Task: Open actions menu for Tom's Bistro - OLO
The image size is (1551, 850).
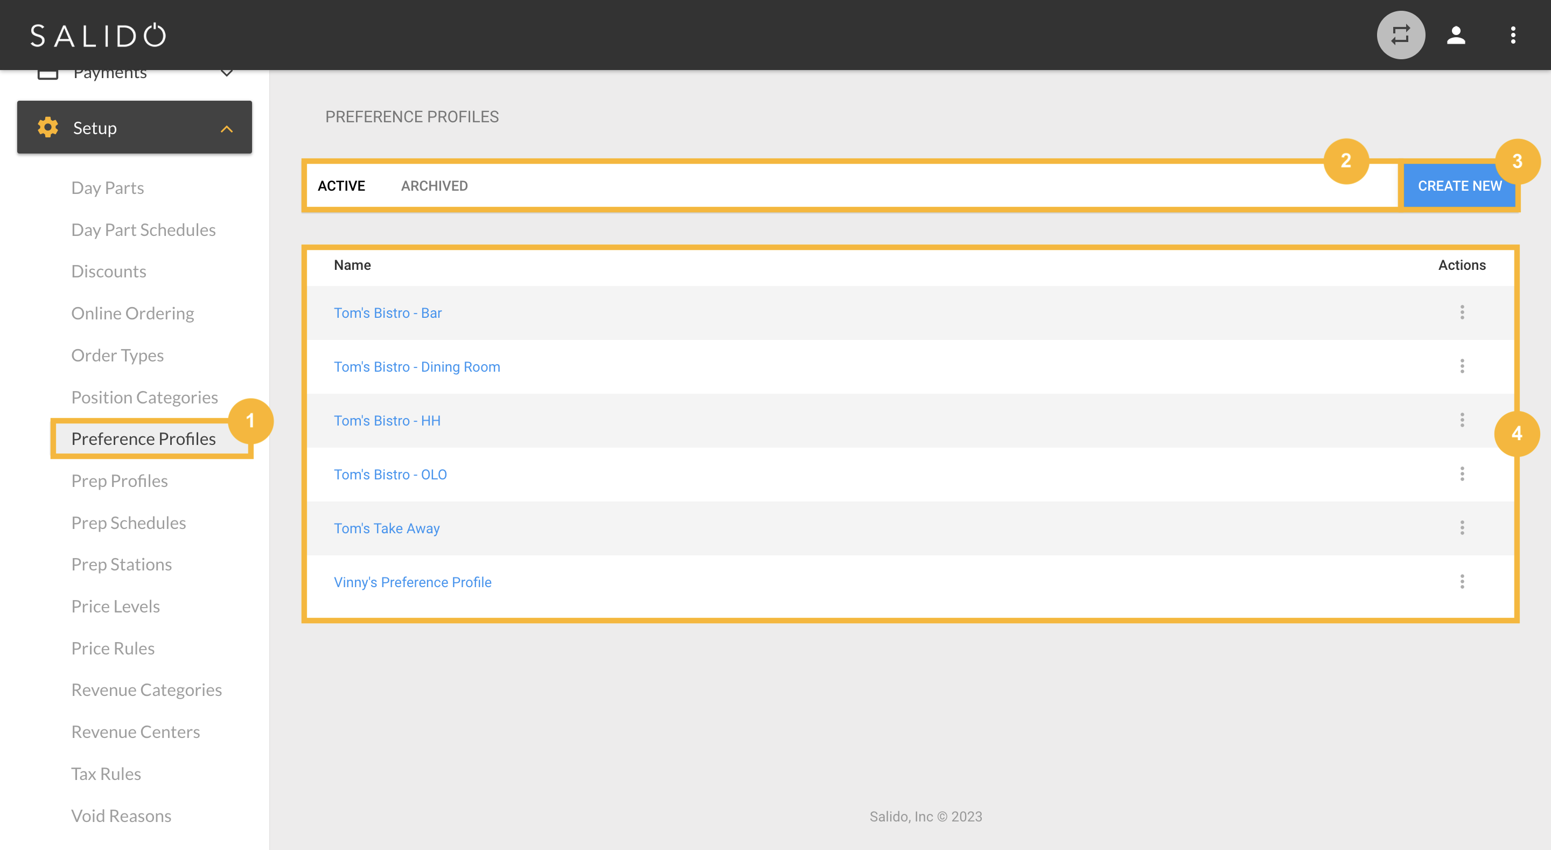Action: coord(1462,474)
